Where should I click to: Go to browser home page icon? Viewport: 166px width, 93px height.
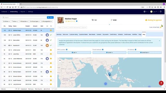10,7
